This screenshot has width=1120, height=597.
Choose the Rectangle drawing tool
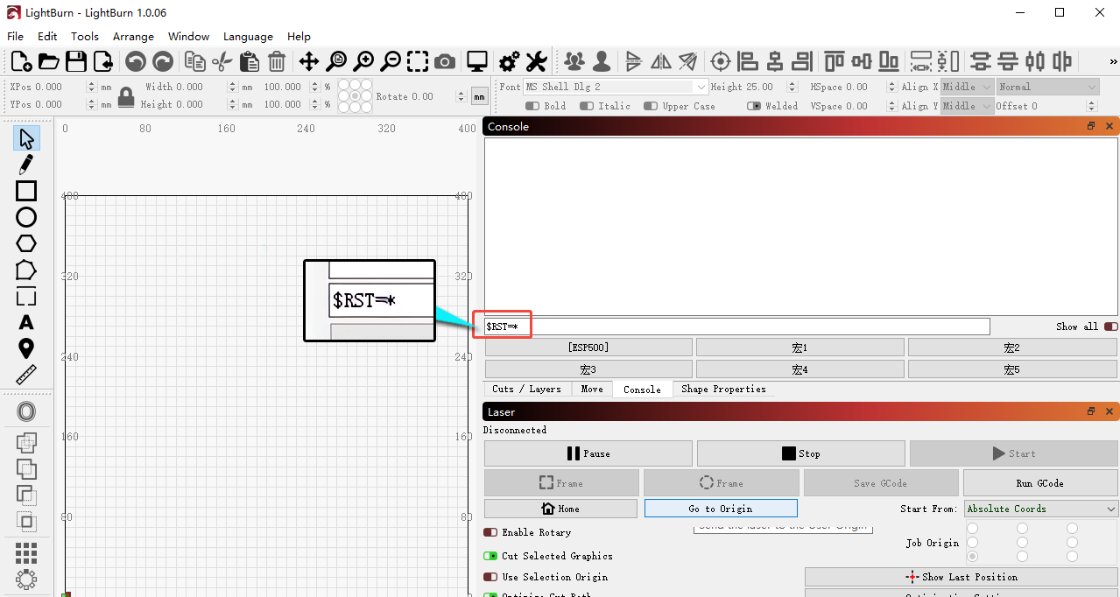[x=26, y=191]
